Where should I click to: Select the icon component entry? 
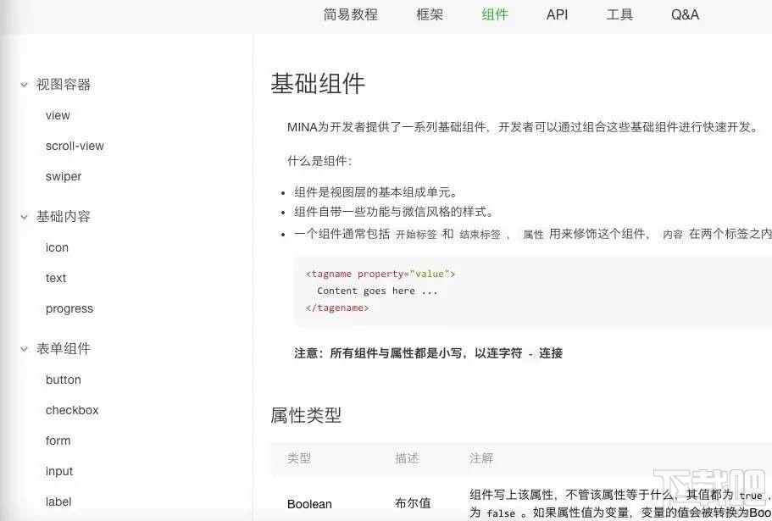tap(56, 247)
